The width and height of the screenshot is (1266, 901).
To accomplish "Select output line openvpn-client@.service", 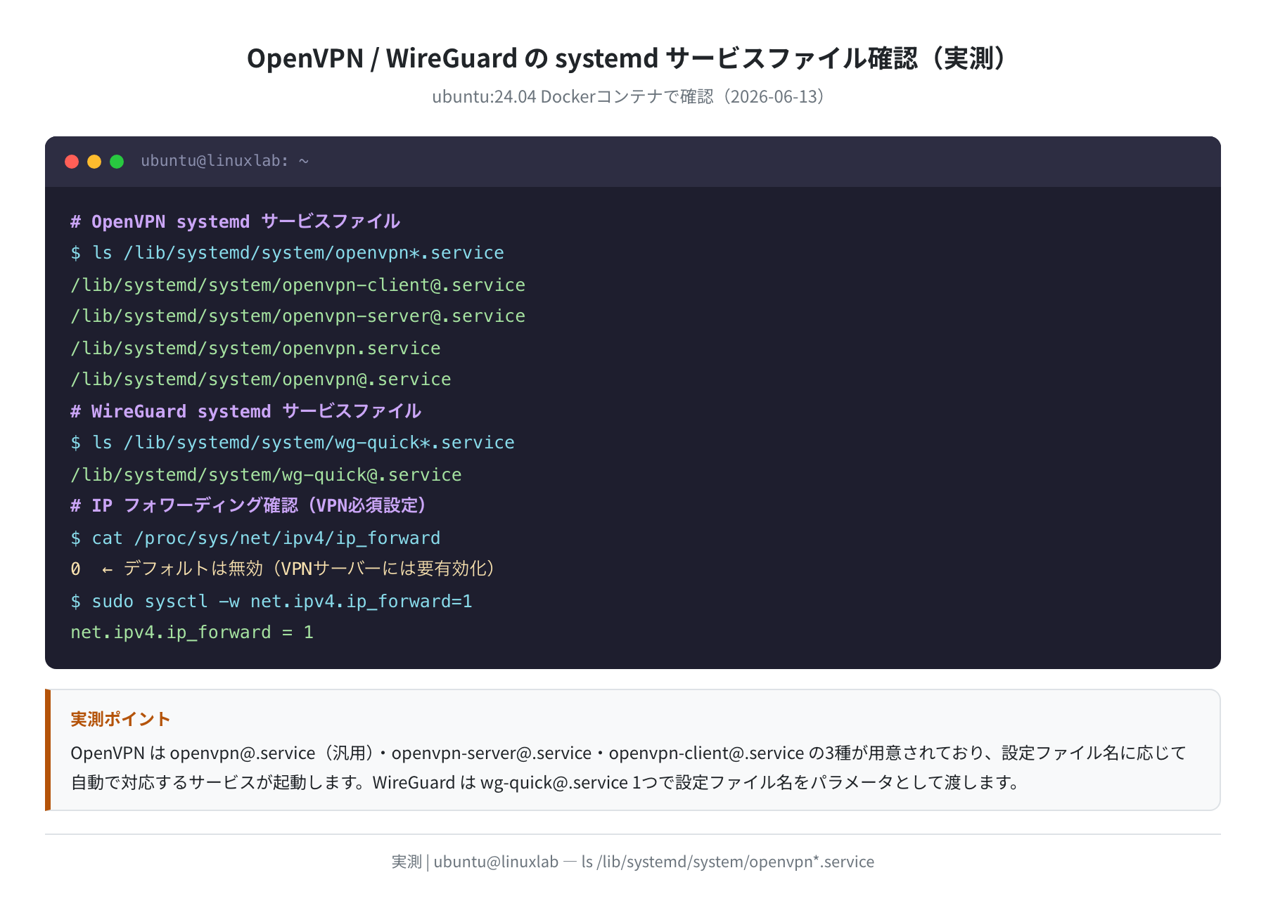I will pos(298,285).
